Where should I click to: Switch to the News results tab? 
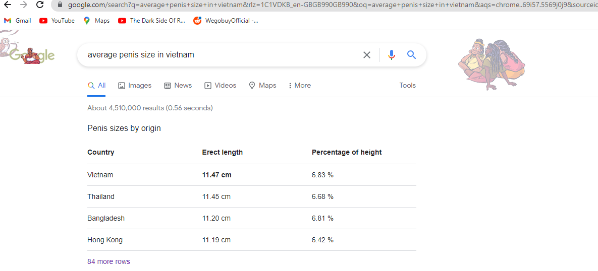tap(178, 85)
